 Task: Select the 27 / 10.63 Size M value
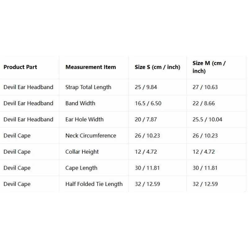click(205, 87)
